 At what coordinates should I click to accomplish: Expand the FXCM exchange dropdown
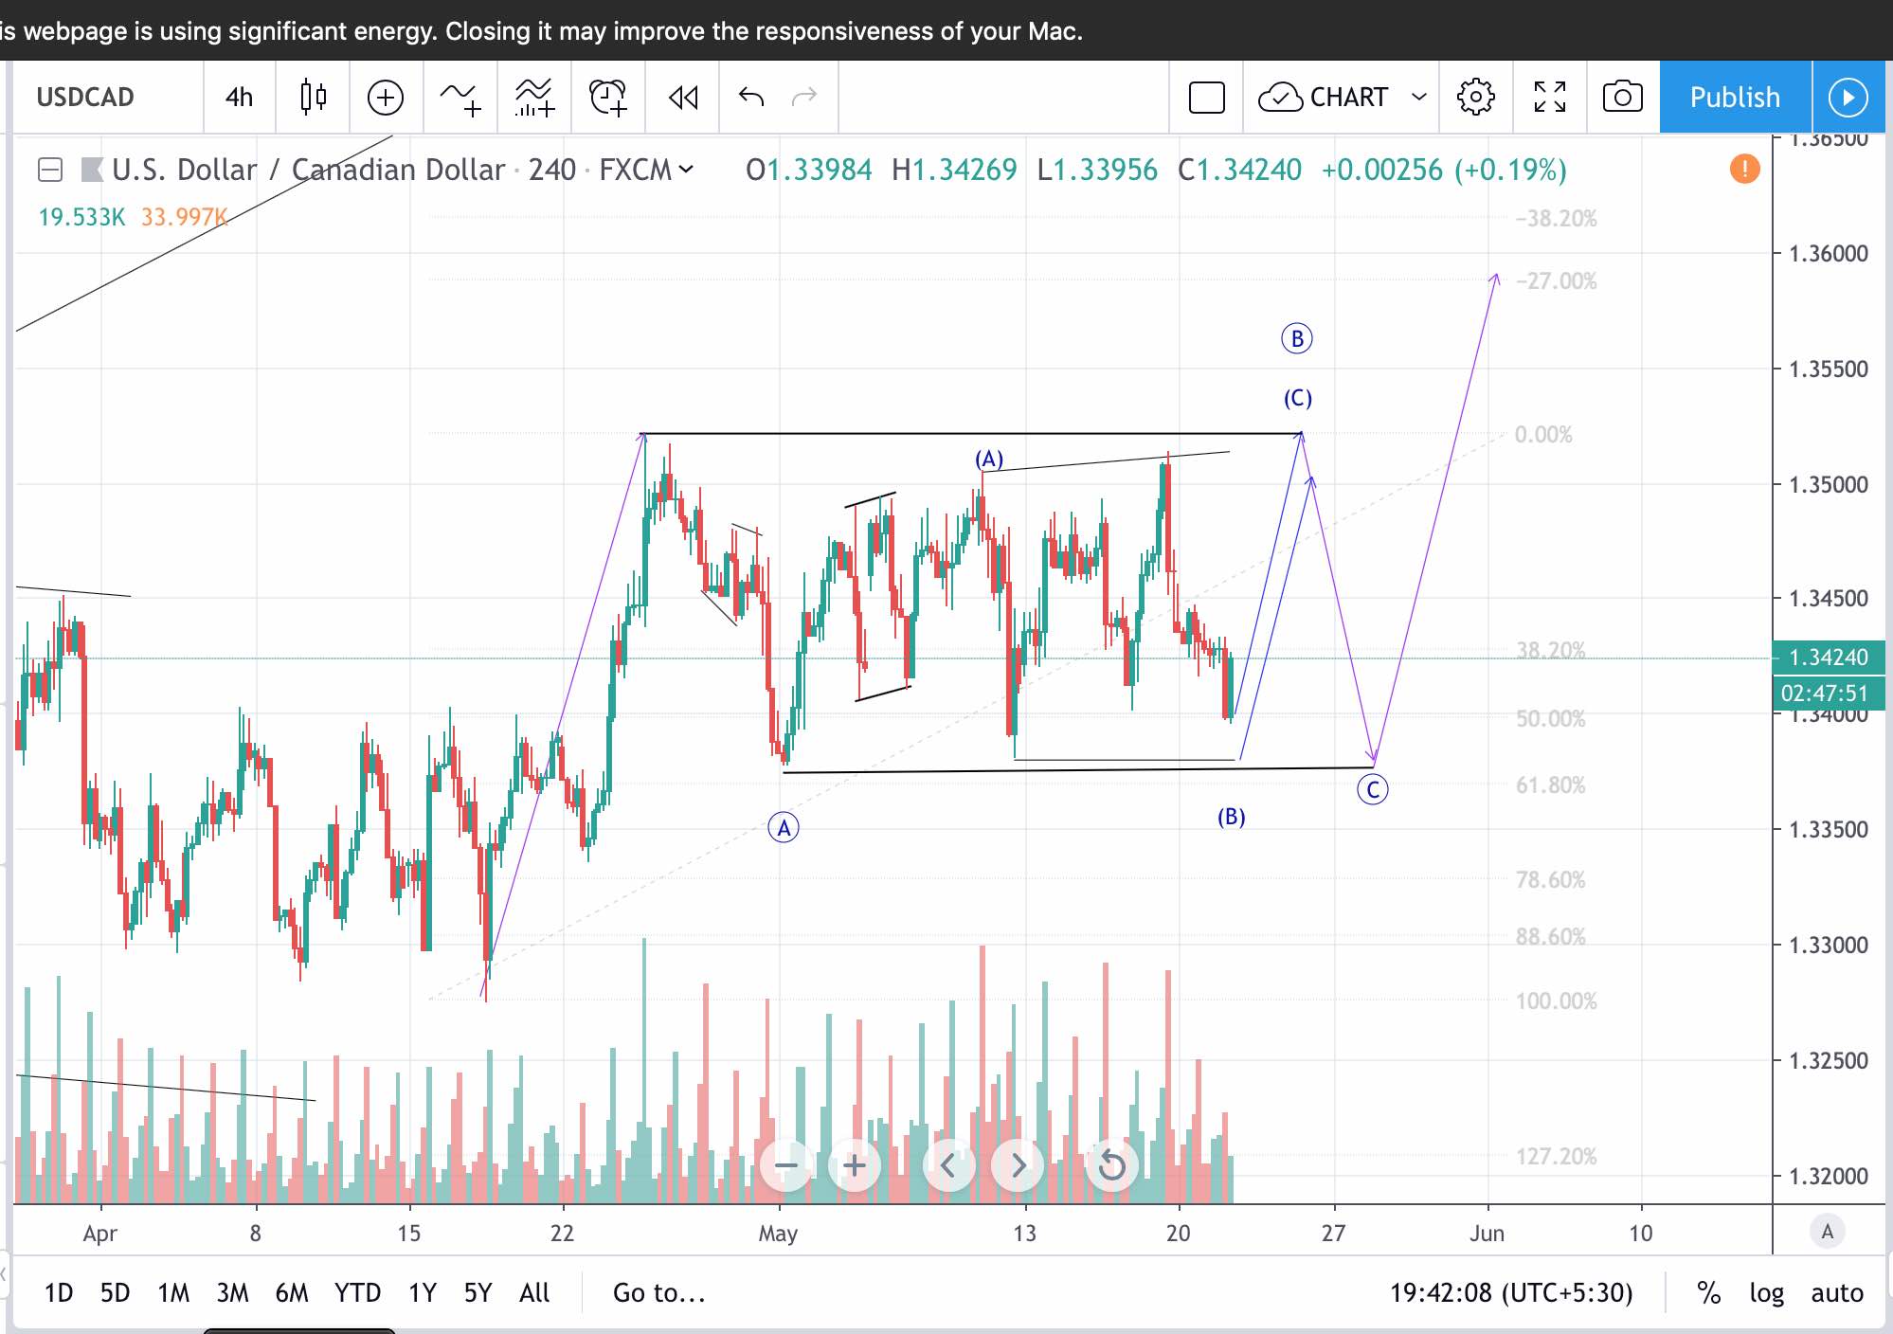[x=685, y=171]
